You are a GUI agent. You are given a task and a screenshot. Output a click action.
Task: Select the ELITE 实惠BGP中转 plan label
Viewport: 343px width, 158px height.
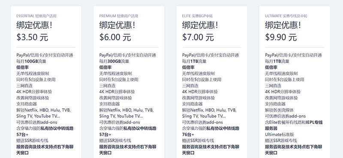pyautogui.click(x=197, y=16)
